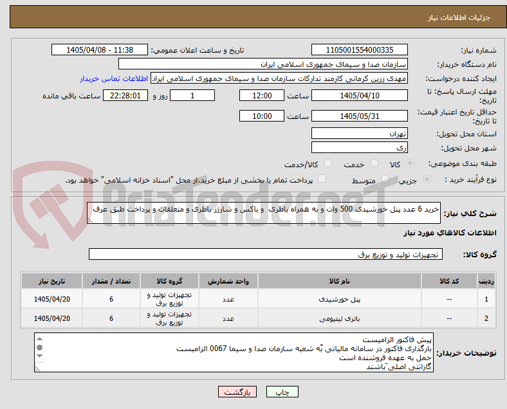Viewport: 507px width, 409px height.
Task: Click the نام کالا column header
Action: point(340,281)
